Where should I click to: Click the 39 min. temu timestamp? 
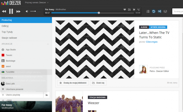click(x=172, y=83)
